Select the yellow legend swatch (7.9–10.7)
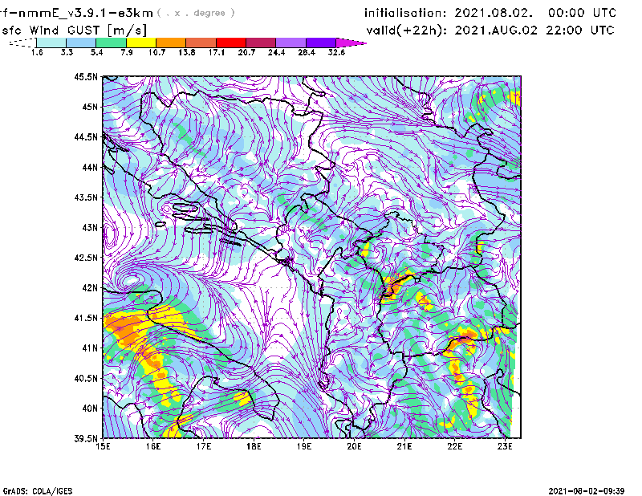 (141, 43)
